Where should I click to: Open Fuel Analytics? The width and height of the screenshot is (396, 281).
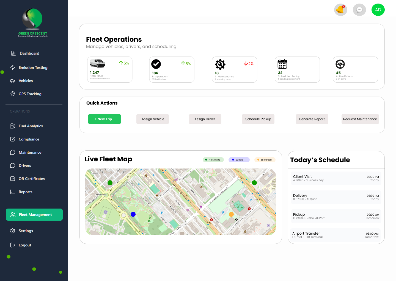[x=31, y=126]
